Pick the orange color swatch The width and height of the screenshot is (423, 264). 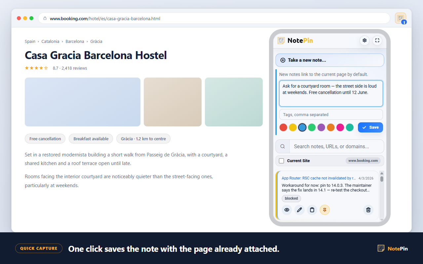click(x=331, y=127)
